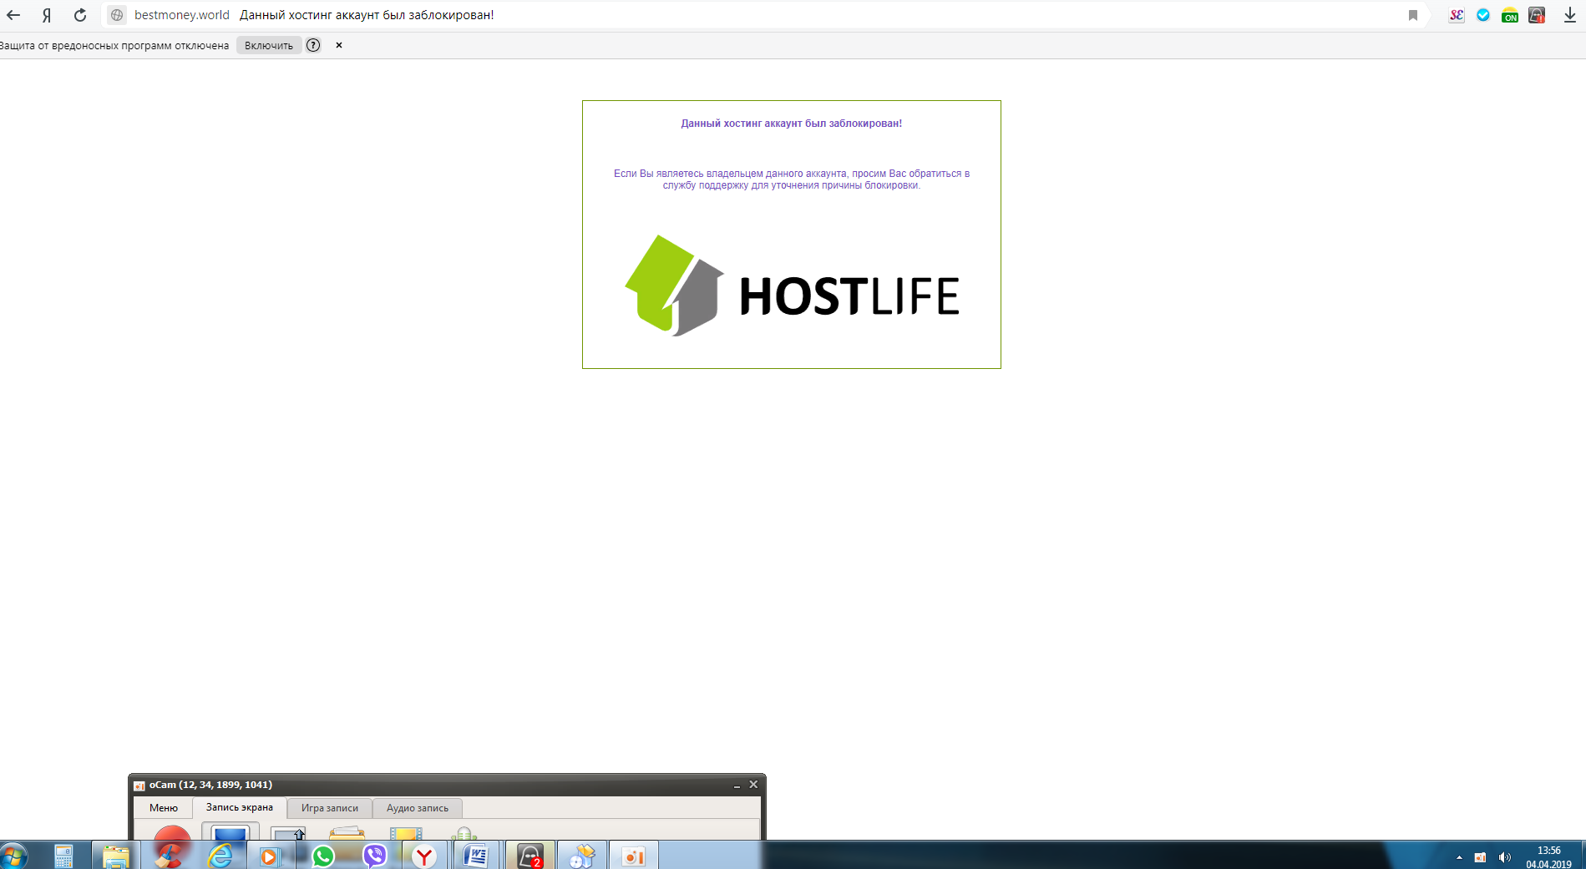Open the ghost extension with red alert
This screenshot has width=1586, height=869.
coord(1537,15)
